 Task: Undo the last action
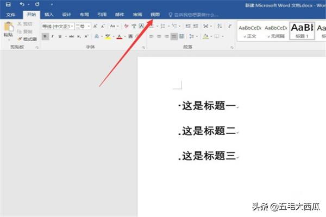[x=22, y=4]
